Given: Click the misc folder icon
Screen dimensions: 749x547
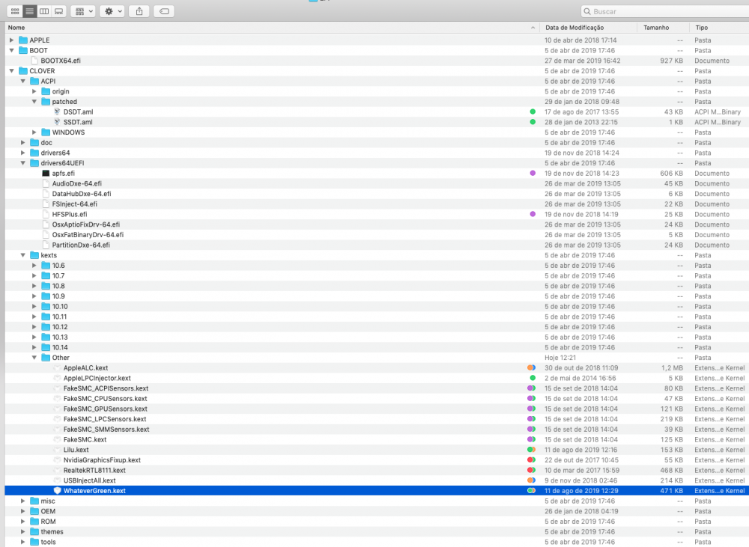Looking at the screenshot, I should (x=34, y=501).
